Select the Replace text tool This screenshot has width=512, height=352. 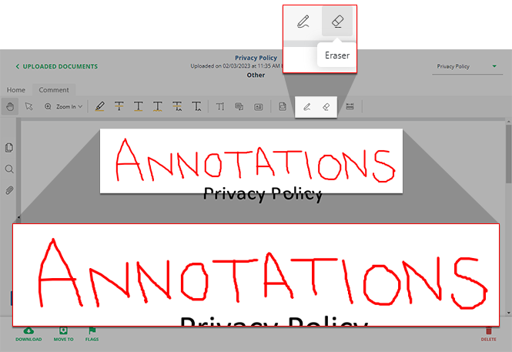(177, 106)
